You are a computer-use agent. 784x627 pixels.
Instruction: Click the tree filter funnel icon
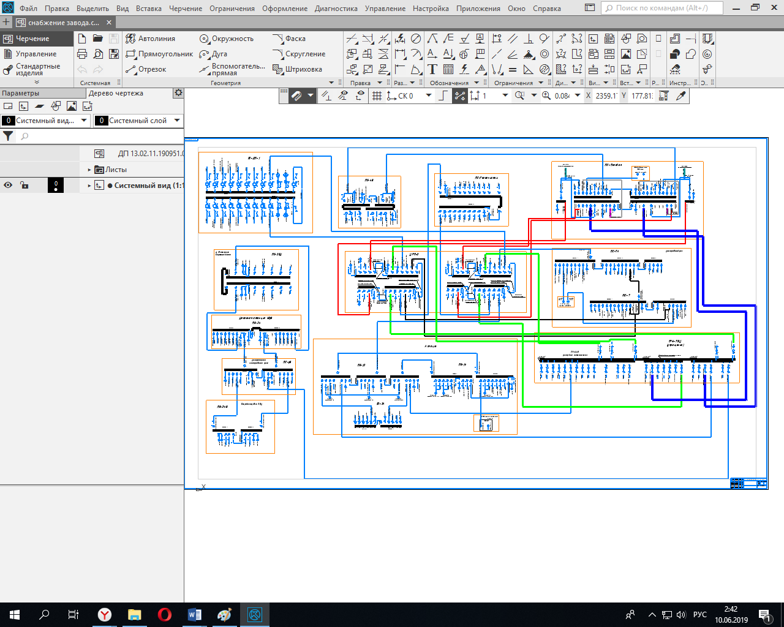(x=8, y=136)
